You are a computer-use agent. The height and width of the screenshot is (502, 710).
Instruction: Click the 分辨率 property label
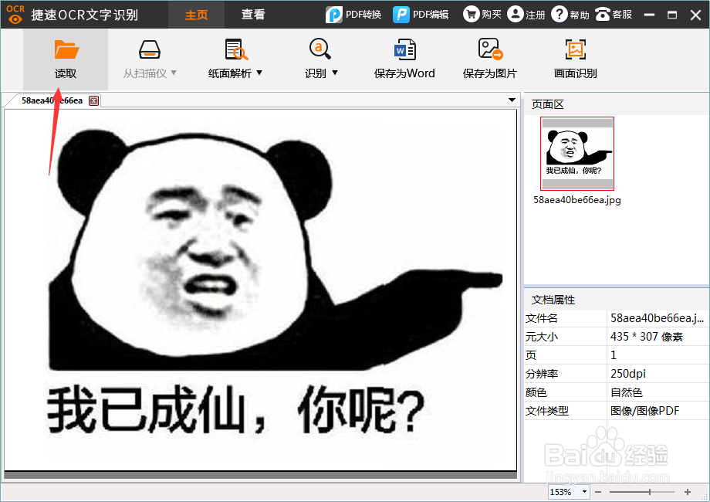pyautogui.click(x=542, y=374)
